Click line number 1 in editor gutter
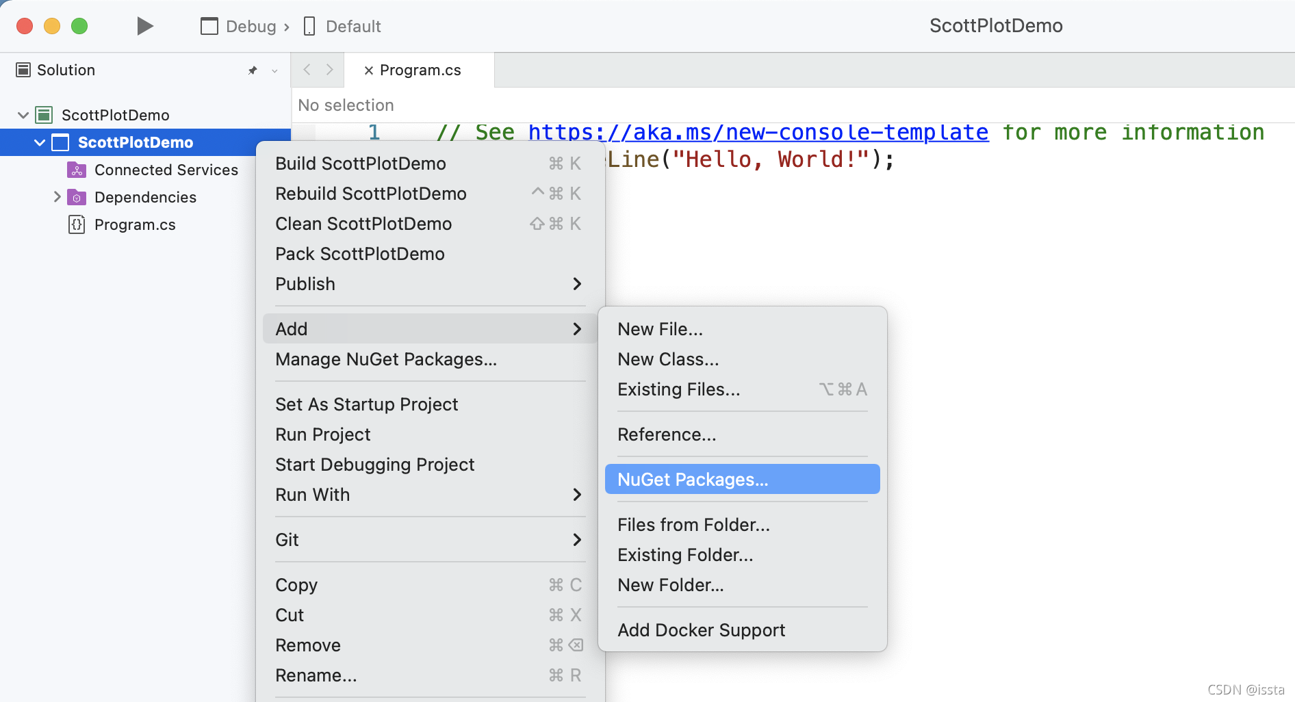Image resolution: width=1295 pixels, height=702 pixels. (x=374, y=132)
